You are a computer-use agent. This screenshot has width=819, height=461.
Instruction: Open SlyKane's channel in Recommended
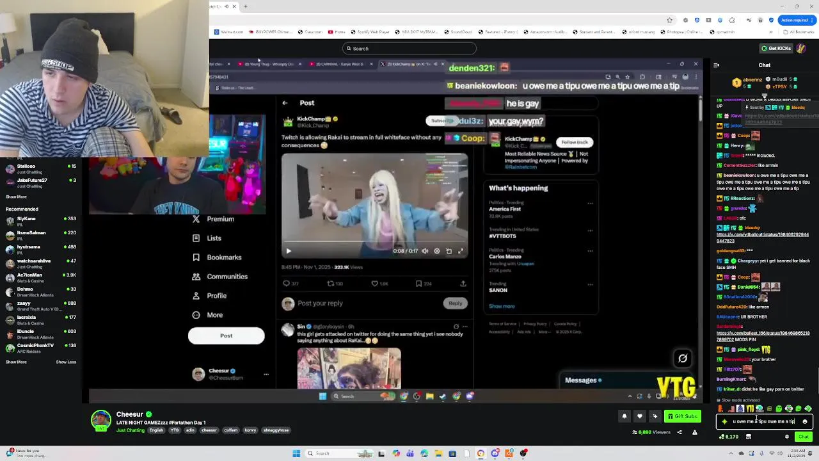point(41,221)
